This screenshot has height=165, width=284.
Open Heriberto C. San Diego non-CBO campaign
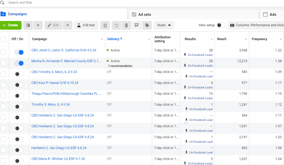[x=59, y=148]
